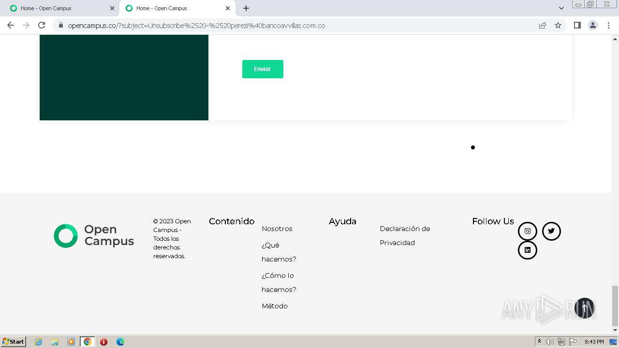The image size is (619, 348).
Task: Open the ¿Qué hacemos? link
Action: pyautogui.click(x=279, y=252)
